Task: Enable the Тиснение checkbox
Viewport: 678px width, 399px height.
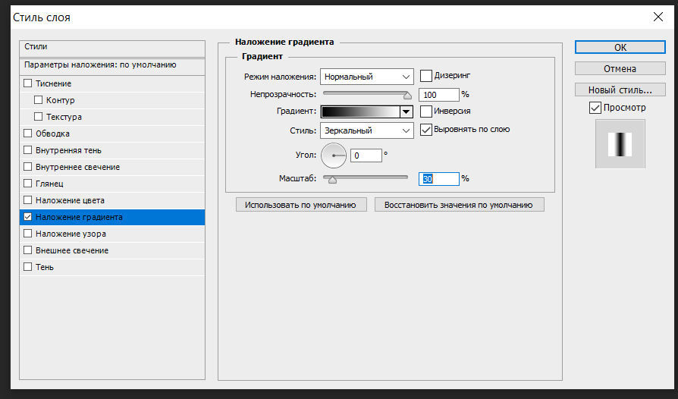Action: pos(27,83)
